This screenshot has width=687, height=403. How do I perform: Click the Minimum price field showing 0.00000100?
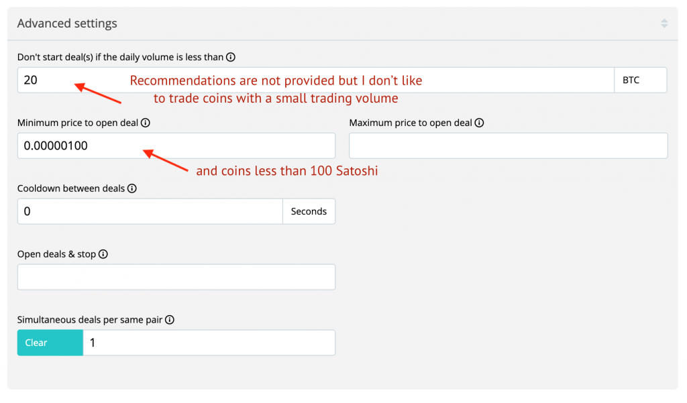pyautogui.click(x=176, y=146)
